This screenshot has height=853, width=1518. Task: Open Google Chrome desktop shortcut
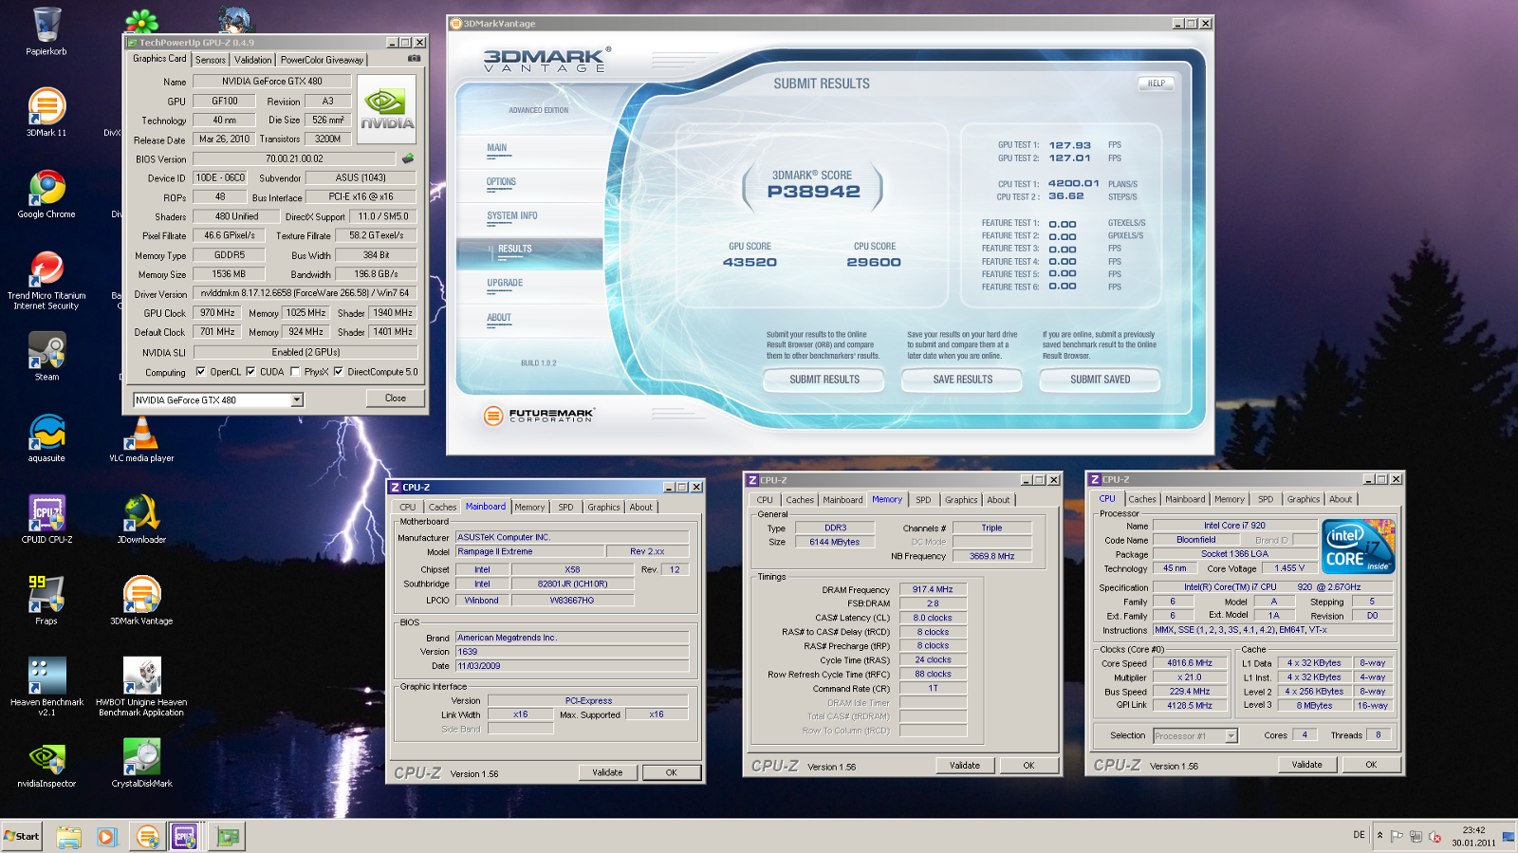pyautogui.click(x=46, y=194)
